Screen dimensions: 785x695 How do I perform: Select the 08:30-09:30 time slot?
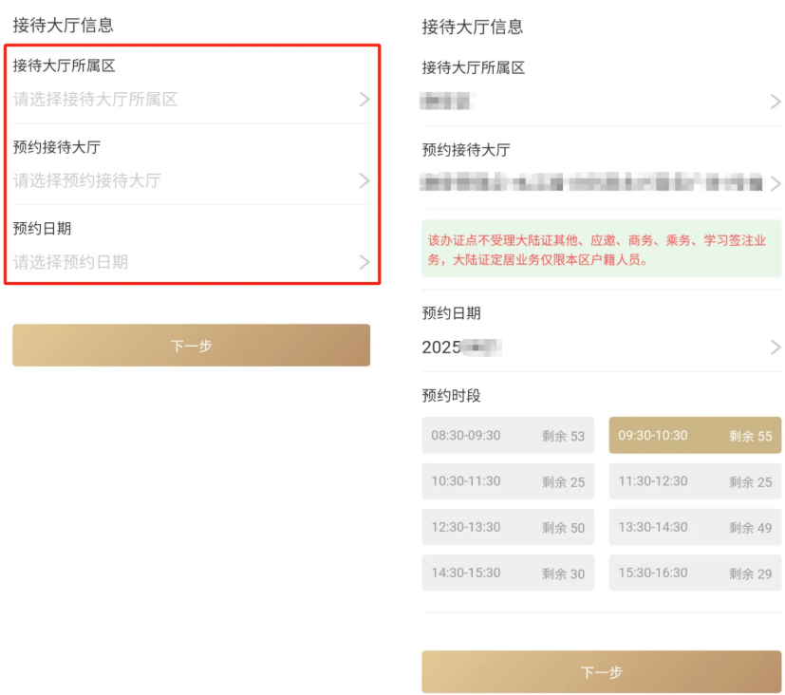point(508,436)
